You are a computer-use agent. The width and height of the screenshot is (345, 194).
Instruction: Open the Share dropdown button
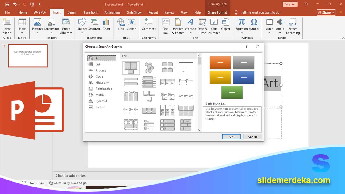326,12
